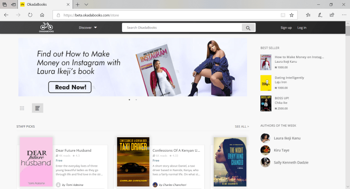
Task: Click the magnifier search button
Action: click(248, 28)
